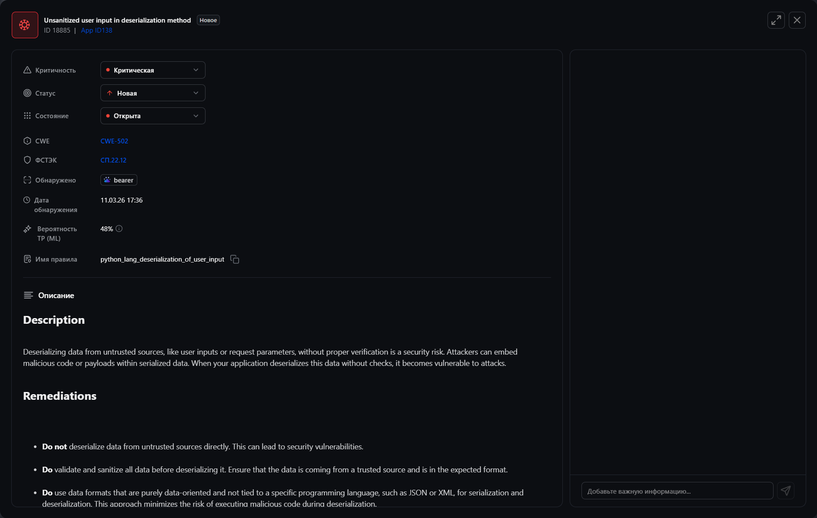Click the rule name python_lang_deserialization_of_user_input

coord(162,259)
